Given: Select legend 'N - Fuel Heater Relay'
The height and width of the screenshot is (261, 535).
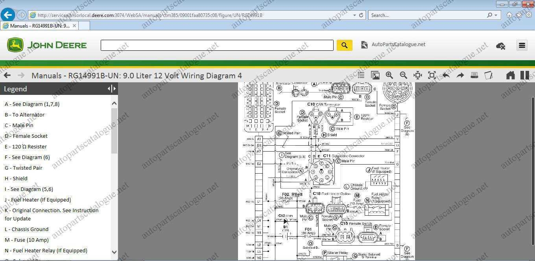Looking at the screenshot, I should point(46,250).
